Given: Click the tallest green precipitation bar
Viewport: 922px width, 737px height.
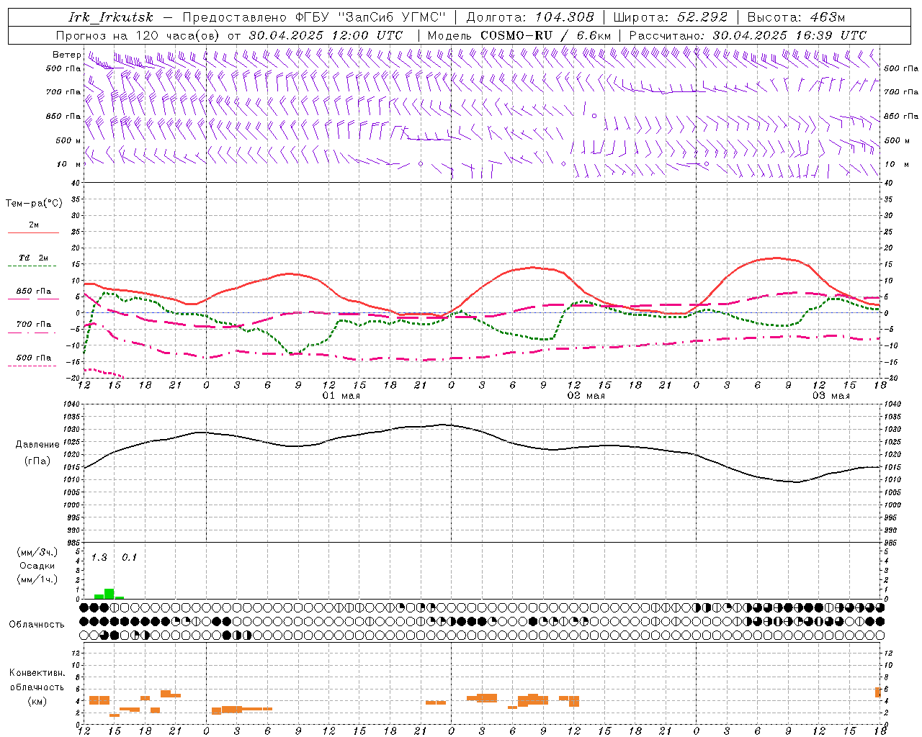Looking at the screenshot, I should 109,594.
